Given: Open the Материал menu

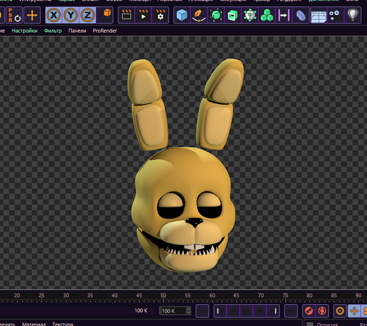Looking at the screenshot, I should 33,324.
